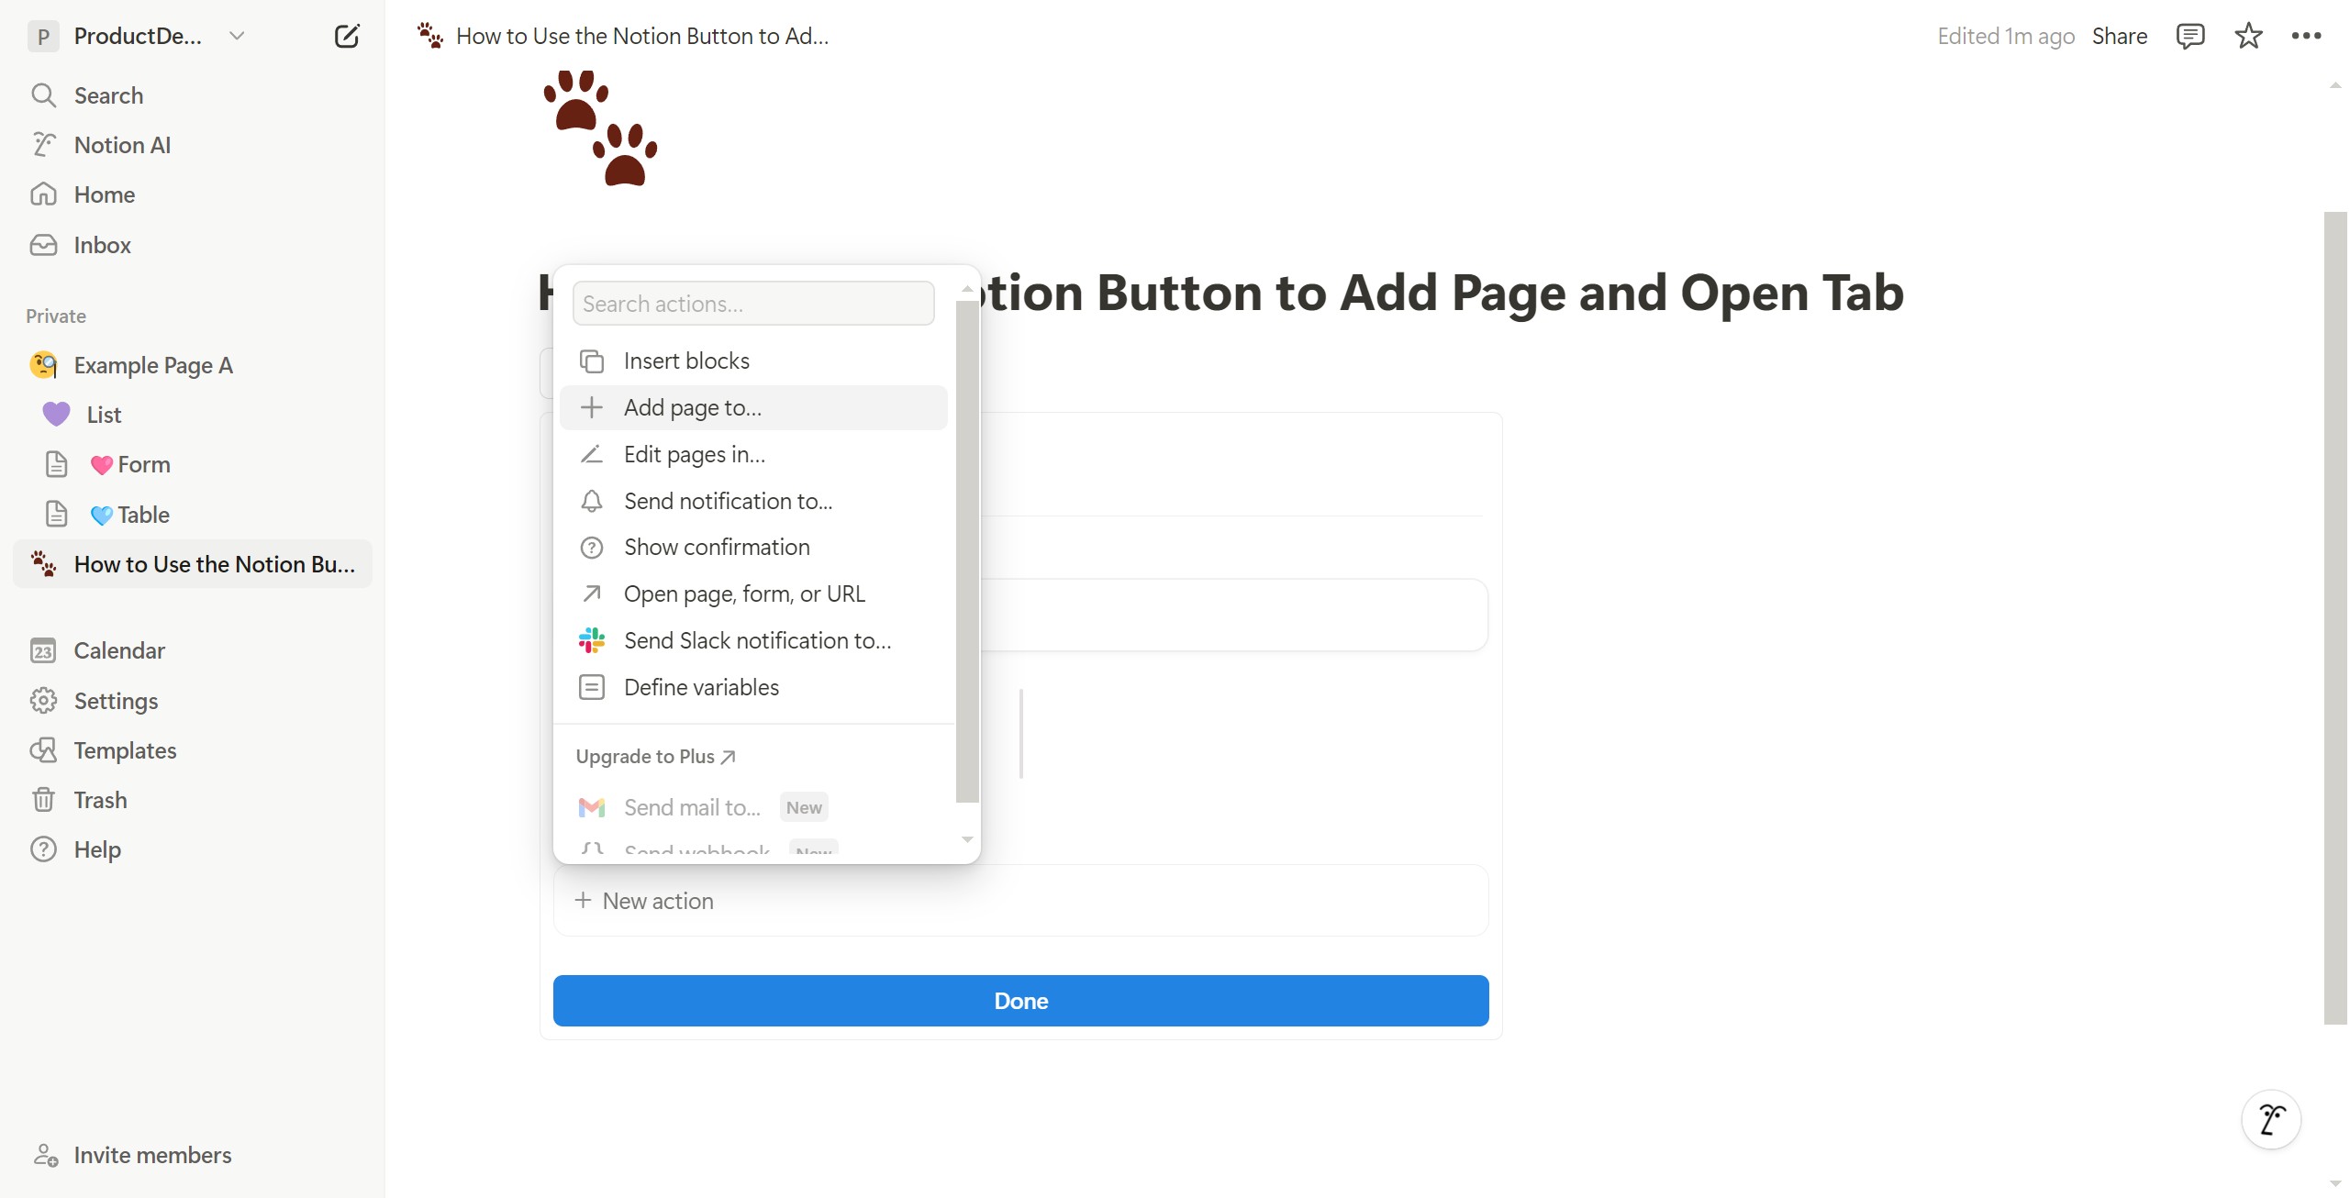
Task: Open Notion AI from the sidebar
Action: click(x=193, y=145)
